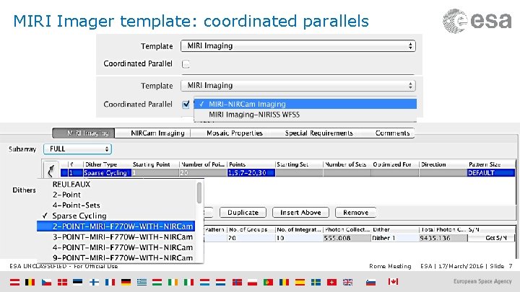Image resolution: width=520 pixels, height=292 pixels.
Task: Click the Norwegian flag icon
Action: point(237,282)
